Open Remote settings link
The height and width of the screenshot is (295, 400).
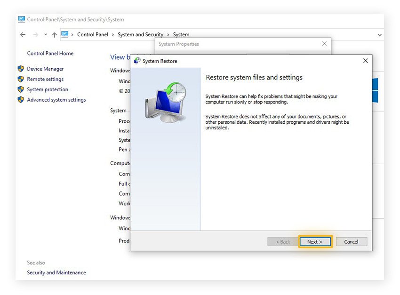click(x=45, y=79)
